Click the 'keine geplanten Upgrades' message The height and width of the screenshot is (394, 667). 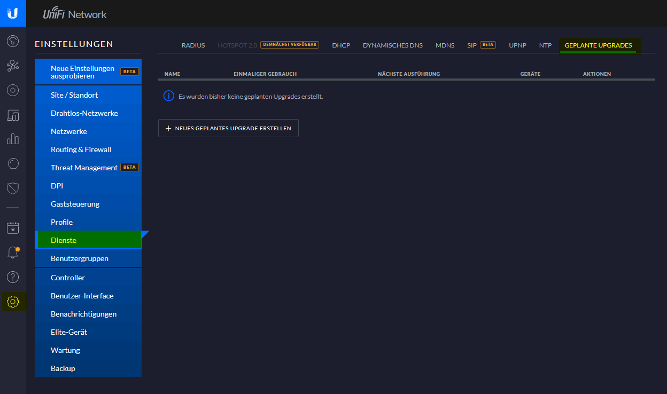pyautogui.click(x=251, y=97)
